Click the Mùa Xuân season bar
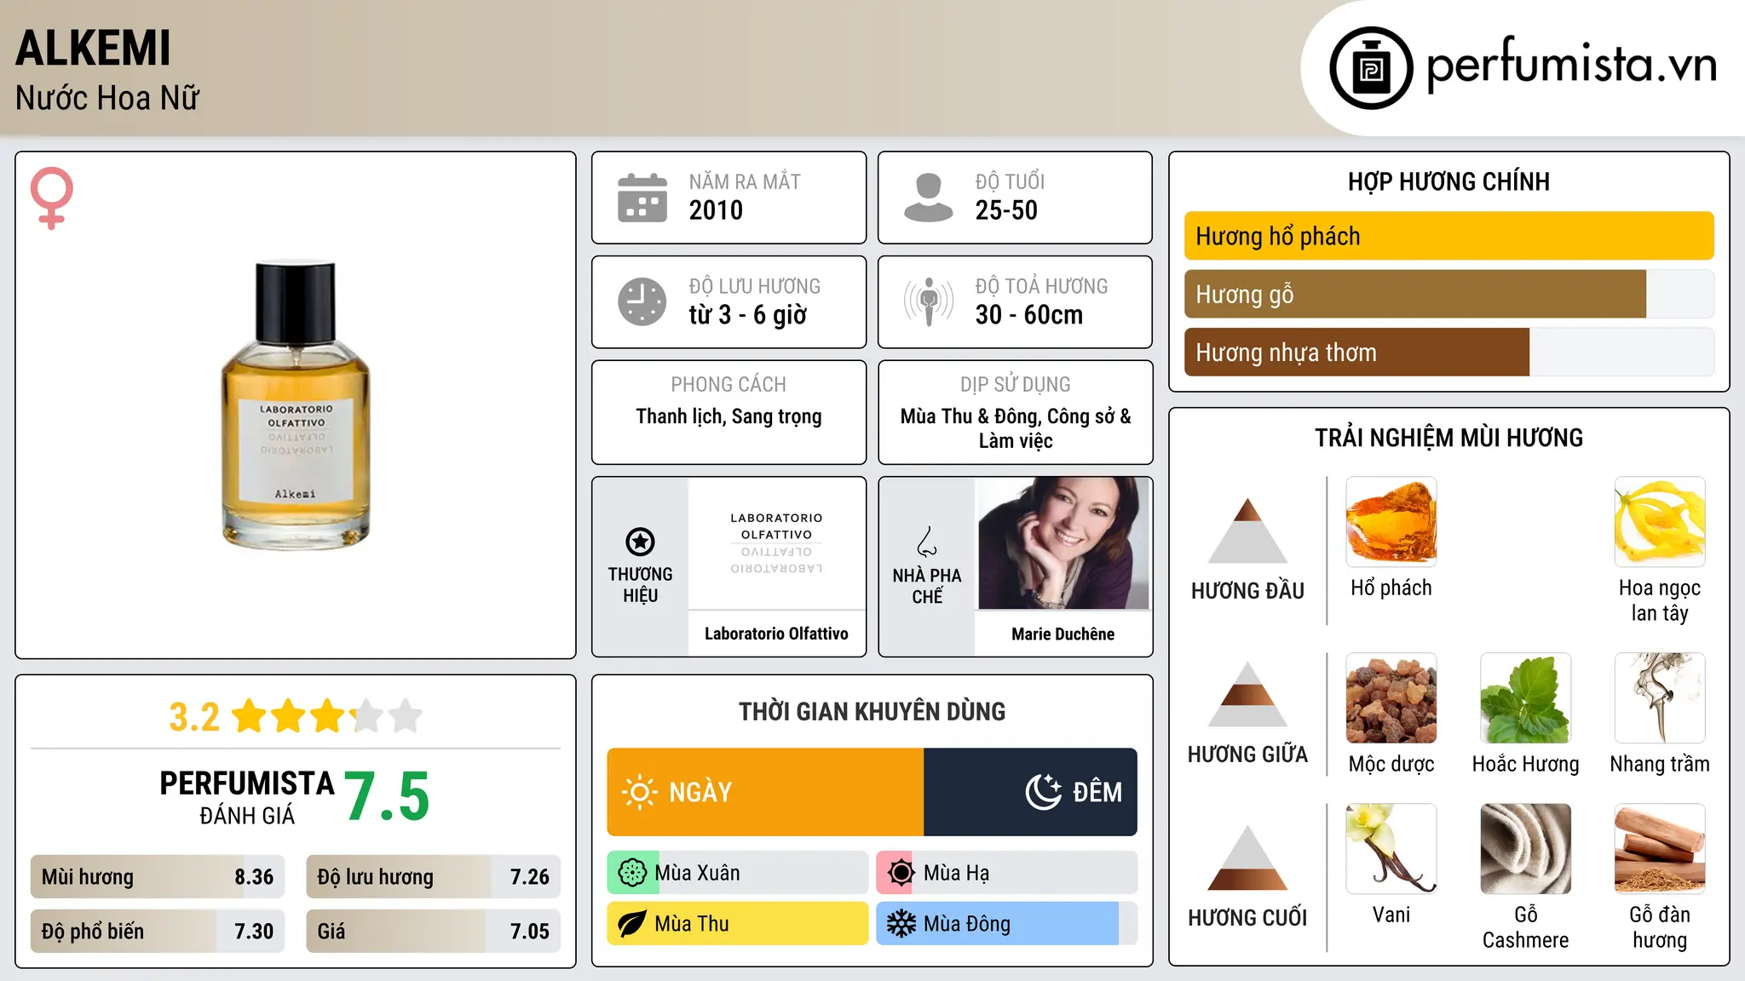 738,873
